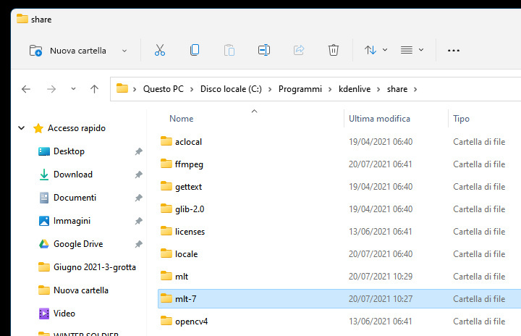Click the pin icon next to Immagini
Screen dimensions: 521x336
138,221
